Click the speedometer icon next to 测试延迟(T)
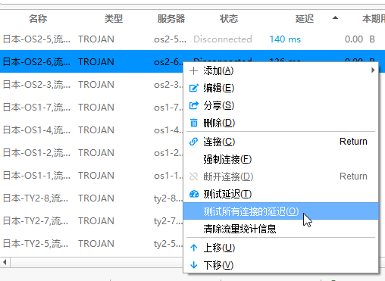385x281 pixels. click(x=194, y=194)
